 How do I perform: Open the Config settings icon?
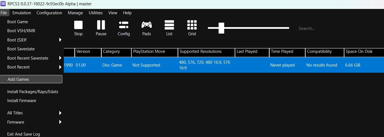tap(124, 25)
